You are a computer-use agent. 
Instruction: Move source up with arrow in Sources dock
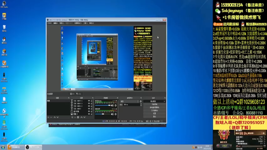[81, 117]
